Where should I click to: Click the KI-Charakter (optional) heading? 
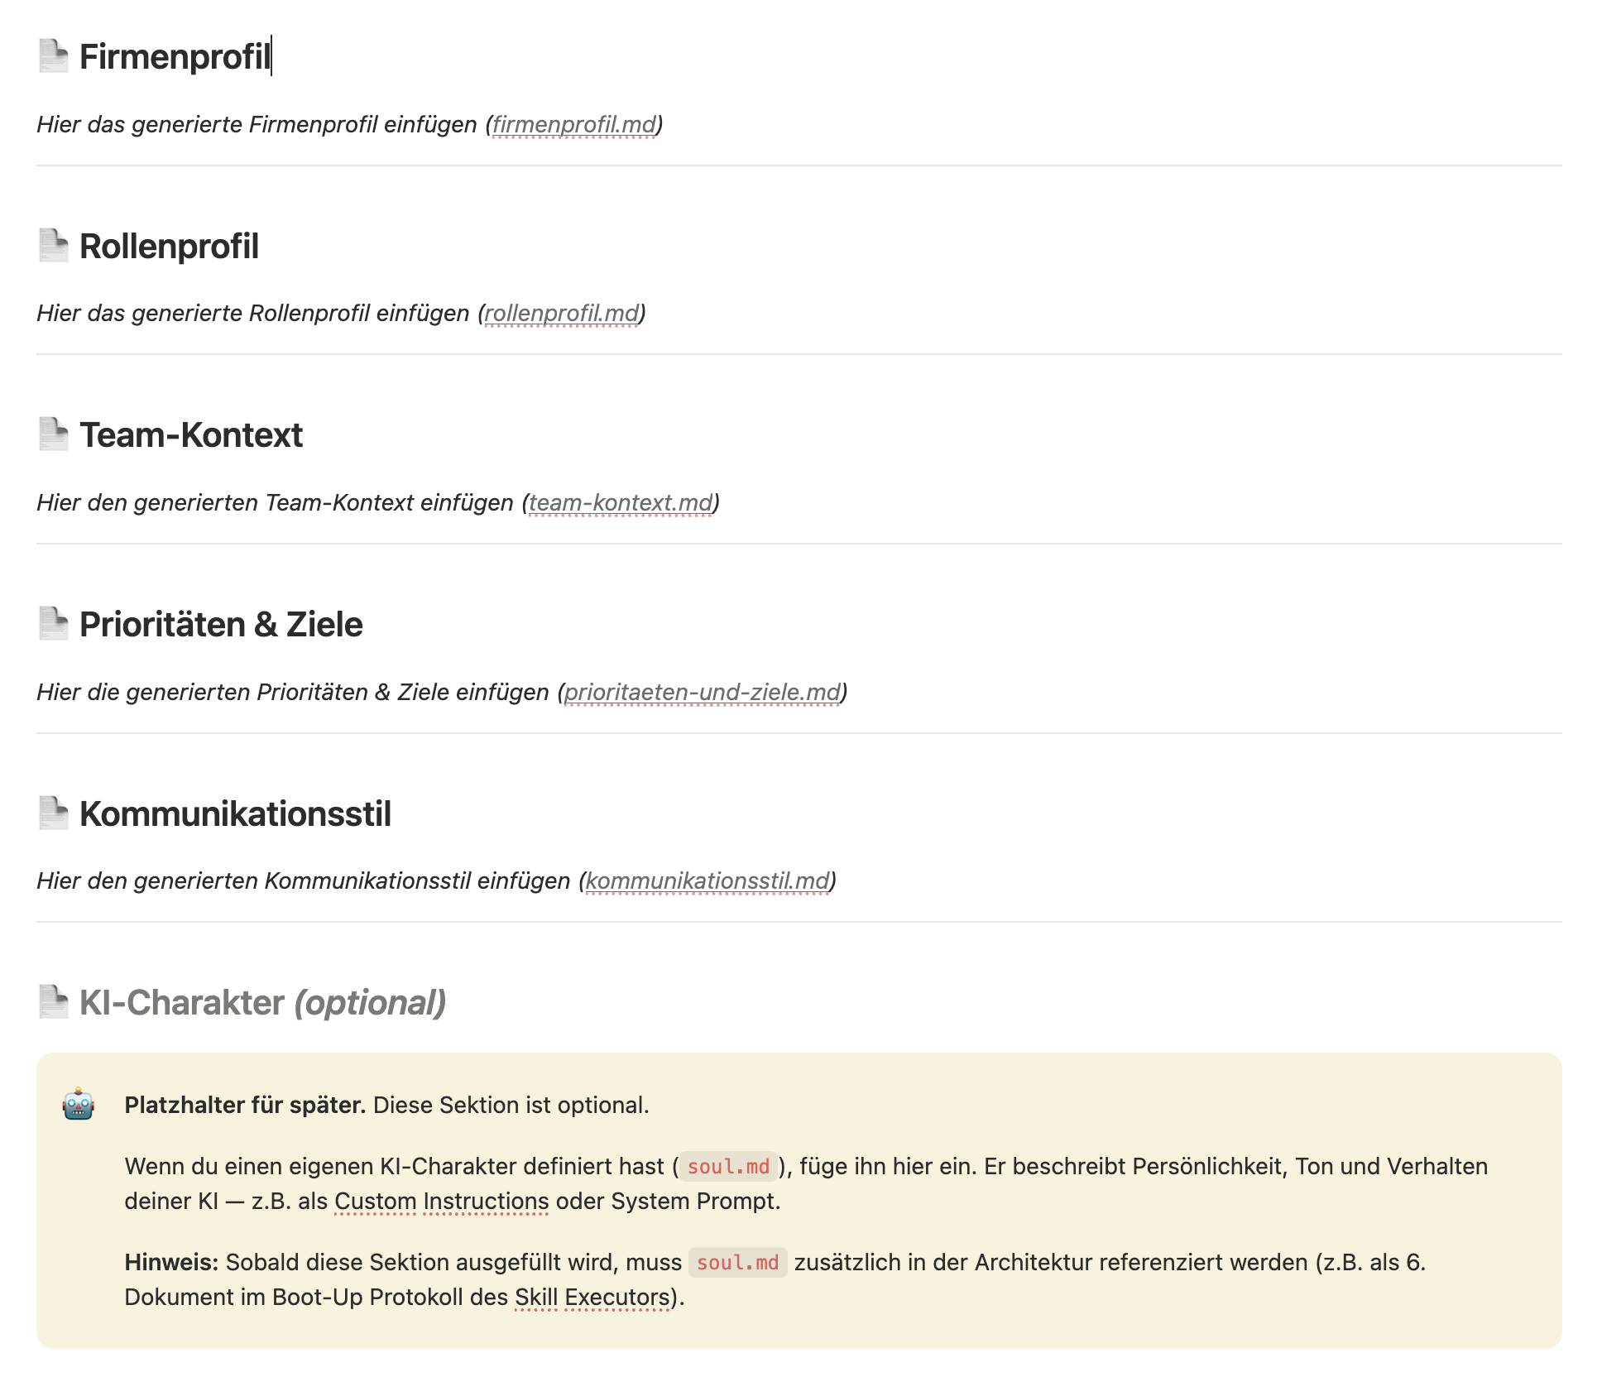pyautogui.click(x=262, y=1003)
